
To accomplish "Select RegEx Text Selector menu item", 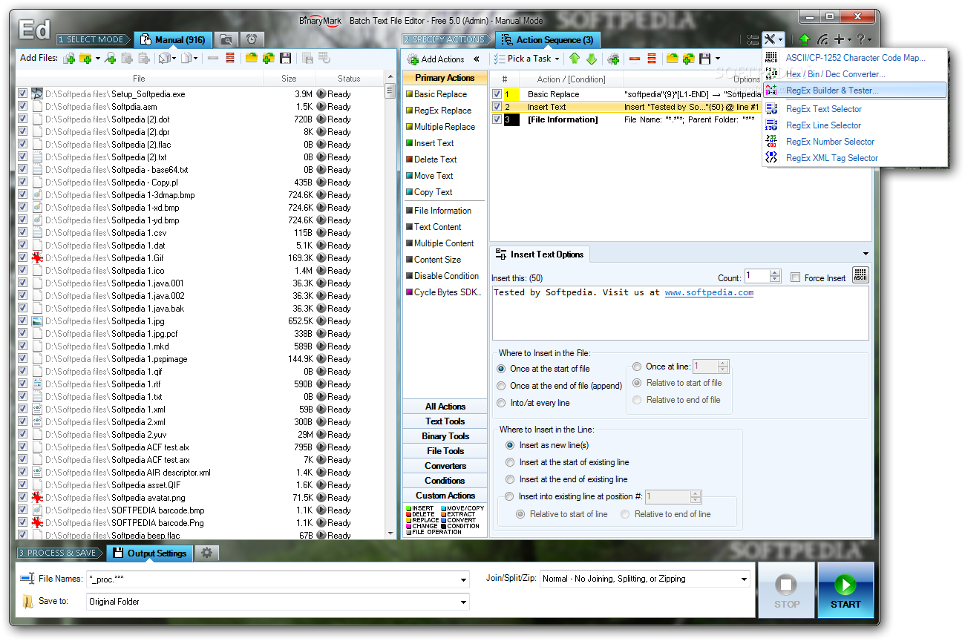I will pyautogui.click(x=855, y=109).
